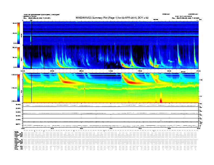Click the 20.00 label on RAD2 color scale
The image size is (214, 165).
coord(15,33)
